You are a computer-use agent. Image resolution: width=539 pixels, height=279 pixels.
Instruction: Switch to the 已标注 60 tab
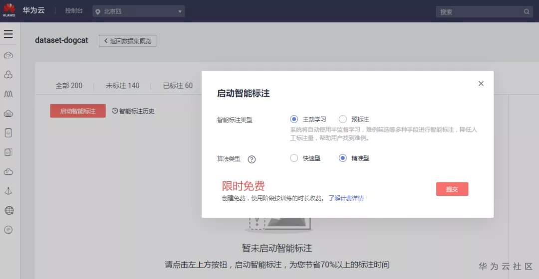coord(178,86)
